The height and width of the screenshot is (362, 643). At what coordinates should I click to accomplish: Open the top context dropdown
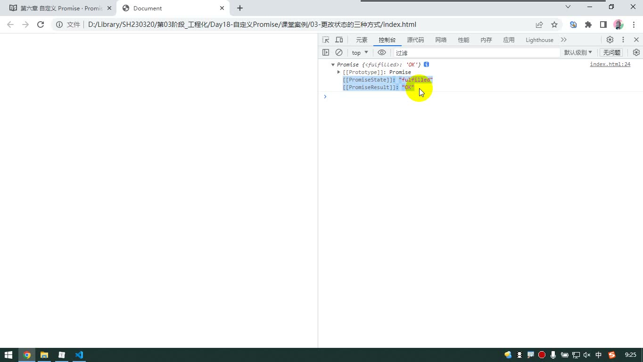point(360,52)
